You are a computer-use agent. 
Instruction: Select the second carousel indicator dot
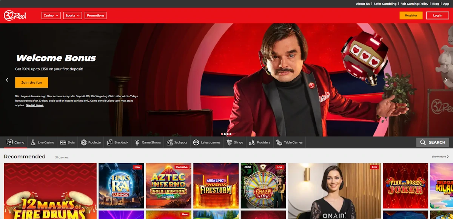[x=225, y=134]
